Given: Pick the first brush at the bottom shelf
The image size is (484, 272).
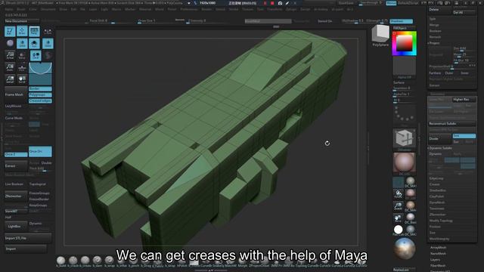Looking at the screenshot, I should click(61, 260).
